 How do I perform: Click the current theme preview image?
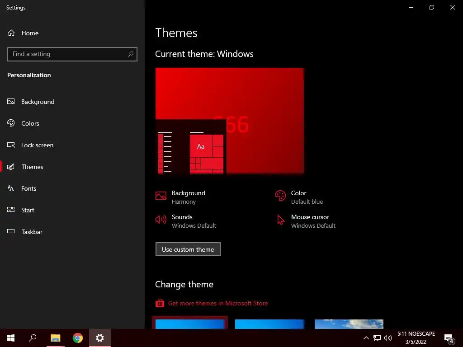pyautogui.click(x=229, y=121)
